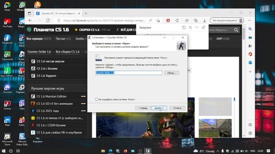Open the Windows Start menu

(x=3, y=151)
